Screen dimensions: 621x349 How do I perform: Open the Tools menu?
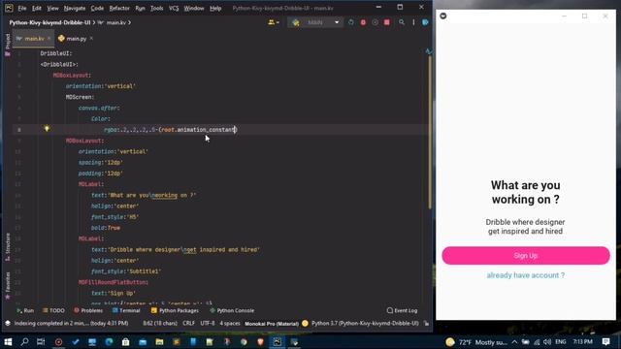156,9
